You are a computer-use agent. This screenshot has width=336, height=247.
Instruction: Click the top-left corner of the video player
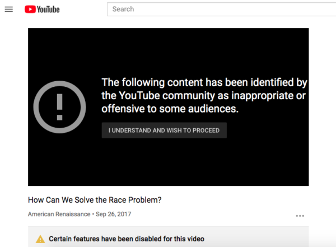click(x=34, y=34)
